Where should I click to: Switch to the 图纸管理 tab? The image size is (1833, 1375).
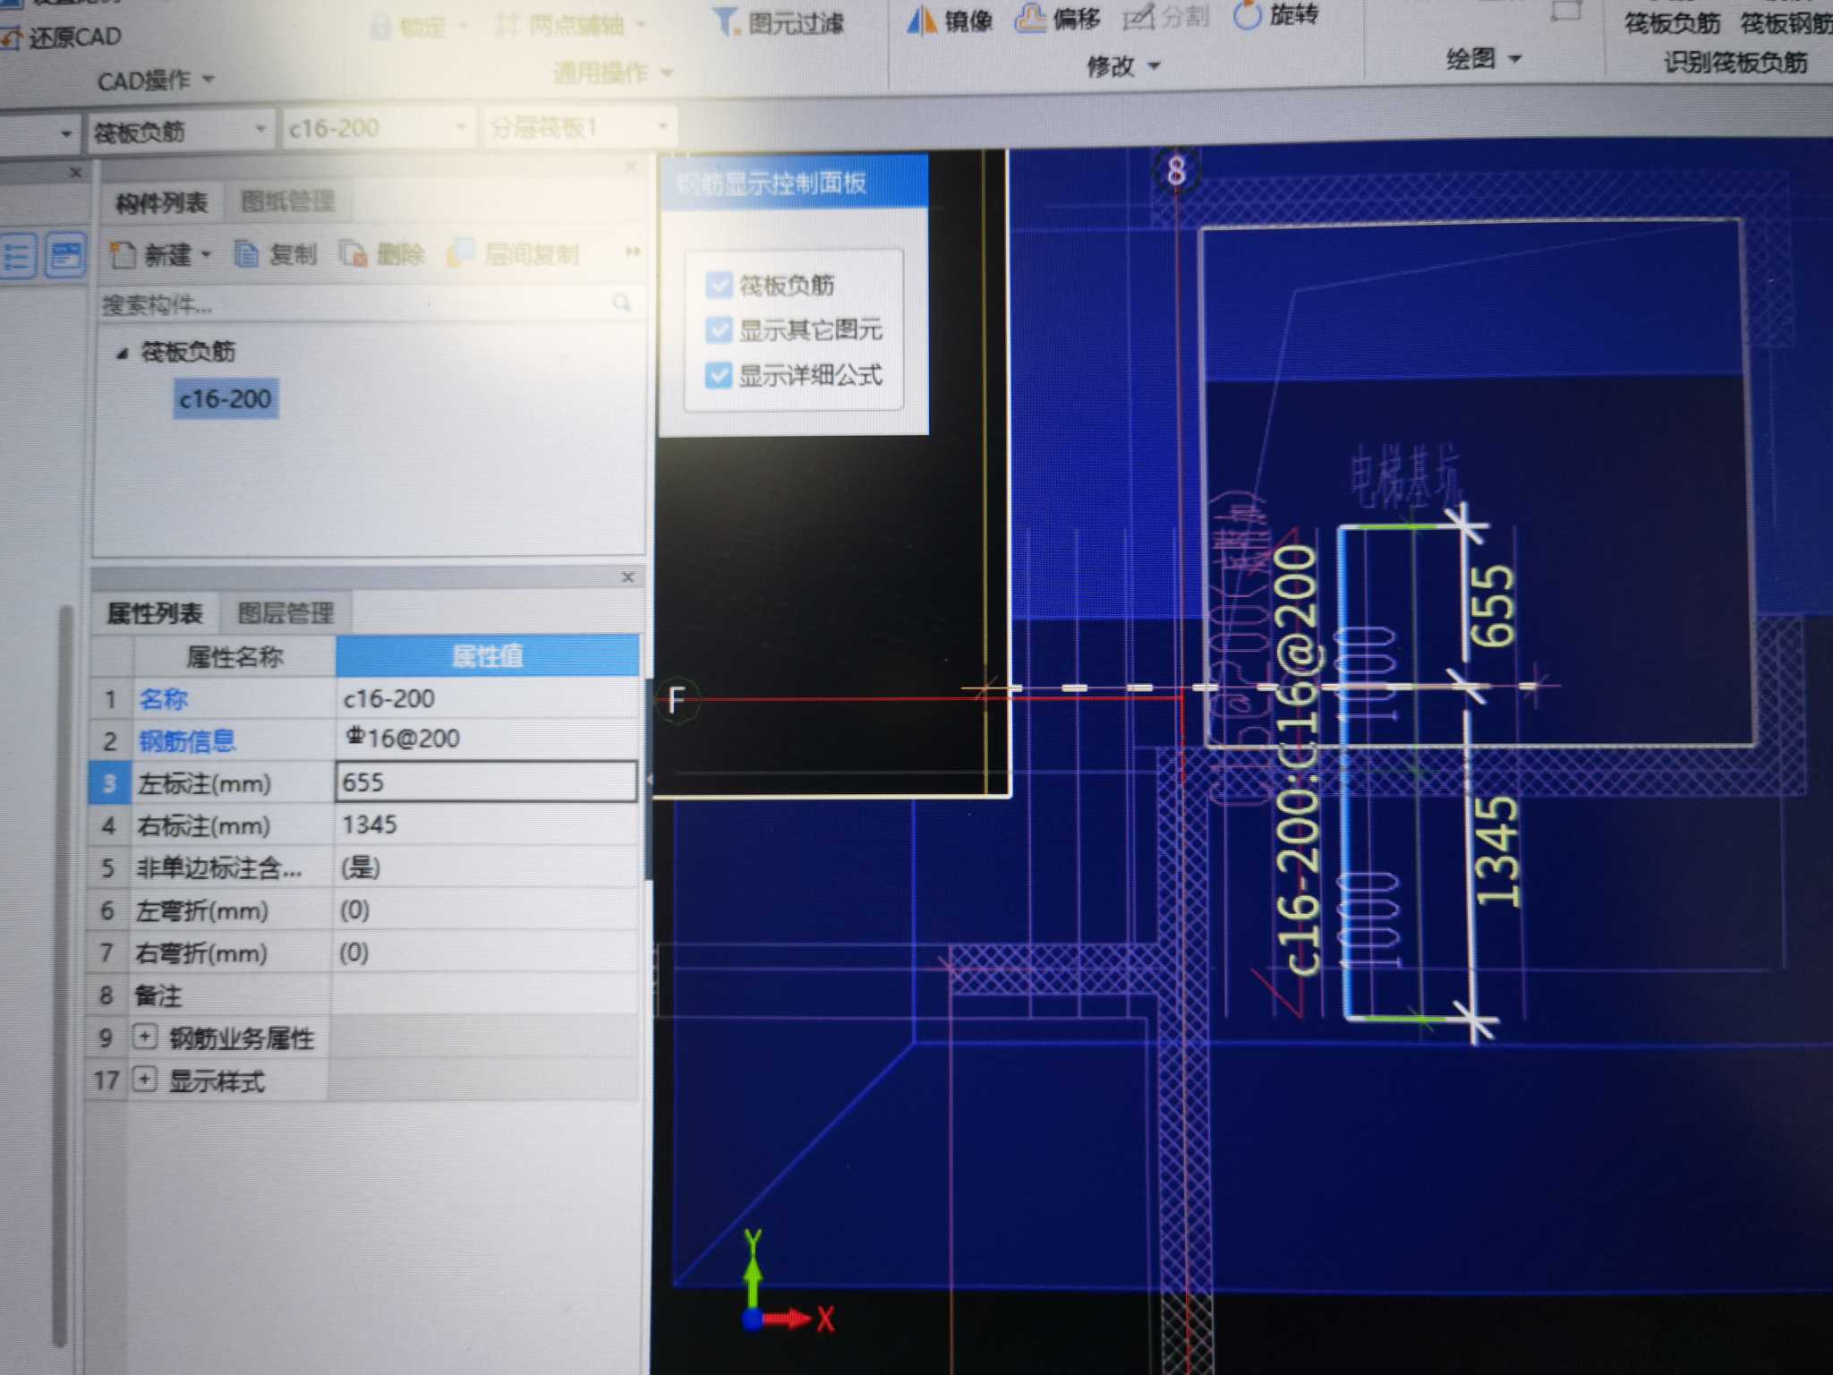pos(287,201)
